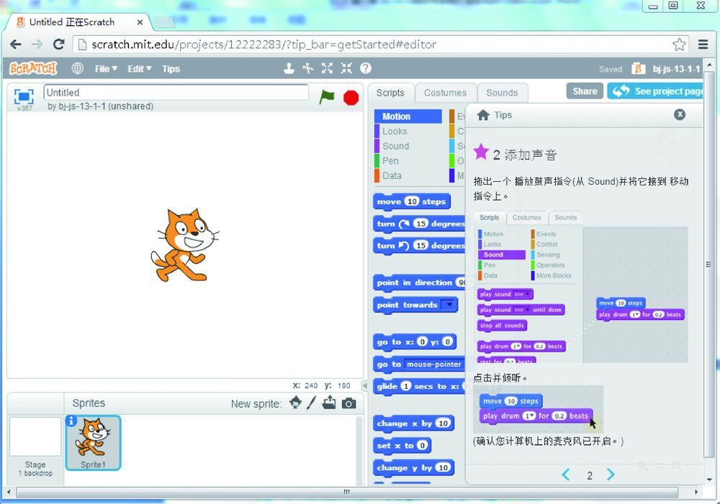
Task: Click the Share button
Action: [x=585, y=91]
